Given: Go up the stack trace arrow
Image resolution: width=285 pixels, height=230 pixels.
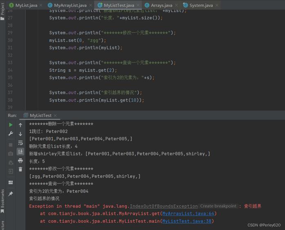Looking at the screenshot, I should click(x=20, y=125).
